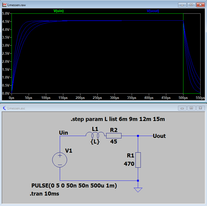This screenshot has width=207, height=206.
Task: Minimize the Lmessen.raw window
Action: pyautogui.click(x=182, y=5)
